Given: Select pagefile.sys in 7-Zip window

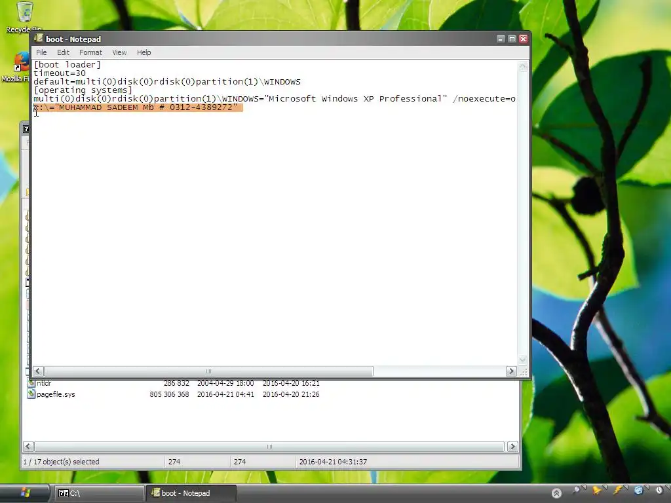Looking at the screenshot, I should [x=56, y=394].
